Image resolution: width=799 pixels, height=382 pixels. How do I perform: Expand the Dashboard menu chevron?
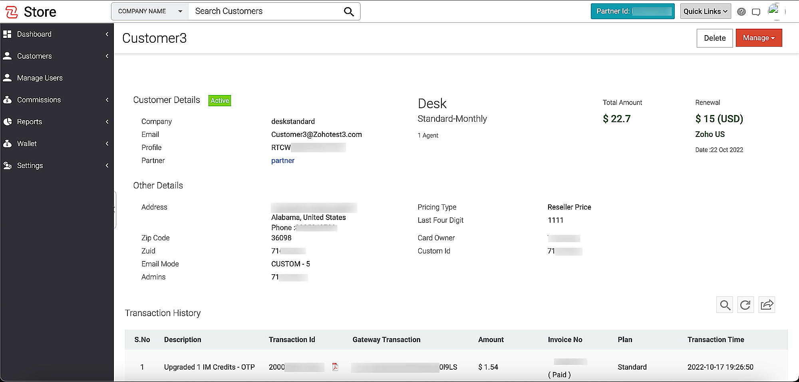click(107, 34)
